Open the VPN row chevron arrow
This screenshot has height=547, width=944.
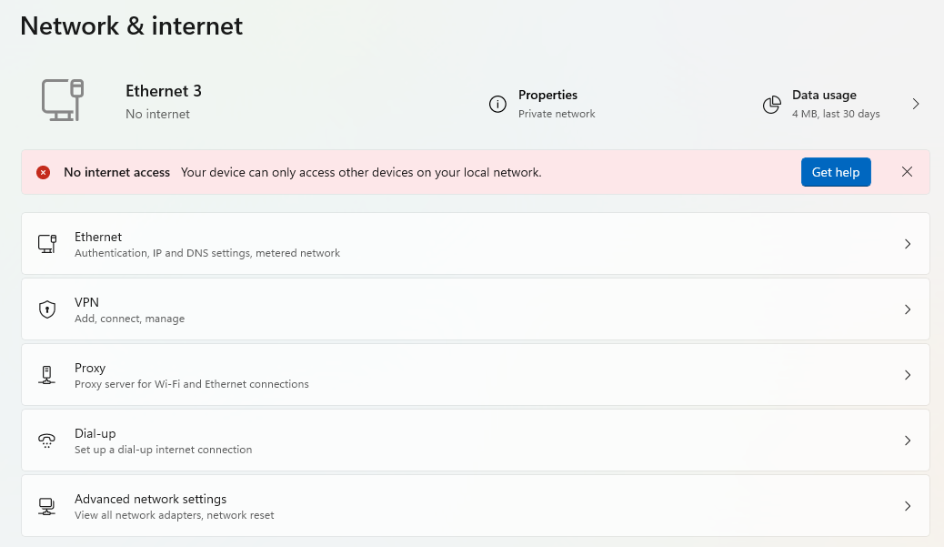tap(908, 309)
